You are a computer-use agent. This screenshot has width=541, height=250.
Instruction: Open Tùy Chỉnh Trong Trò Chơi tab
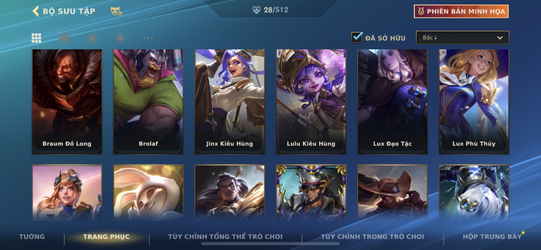(372, 237)
